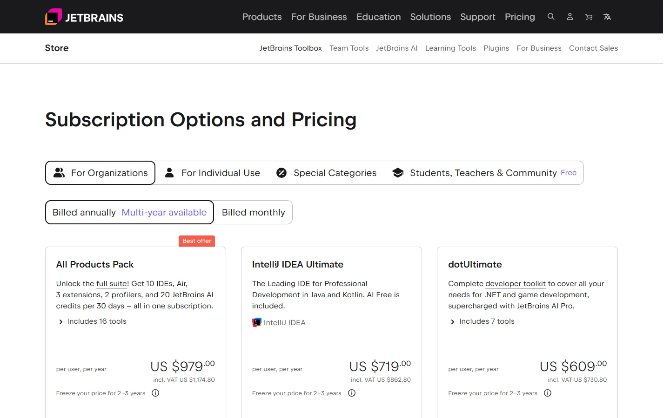
Task: Click the JetBrains logo
Action: (84, 17)
